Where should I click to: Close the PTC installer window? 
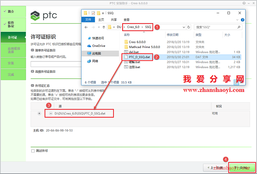(253, 3)
